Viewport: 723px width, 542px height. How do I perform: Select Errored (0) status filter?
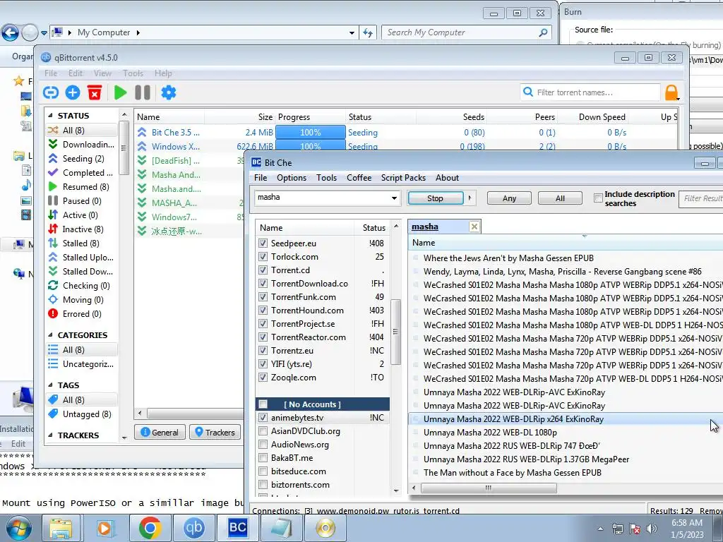pyautogui.click(x=83, y=314)
